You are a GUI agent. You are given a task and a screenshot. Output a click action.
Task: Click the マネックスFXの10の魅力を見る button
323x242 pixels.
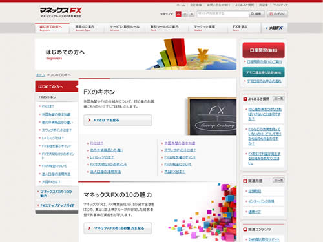click(118, 228)
